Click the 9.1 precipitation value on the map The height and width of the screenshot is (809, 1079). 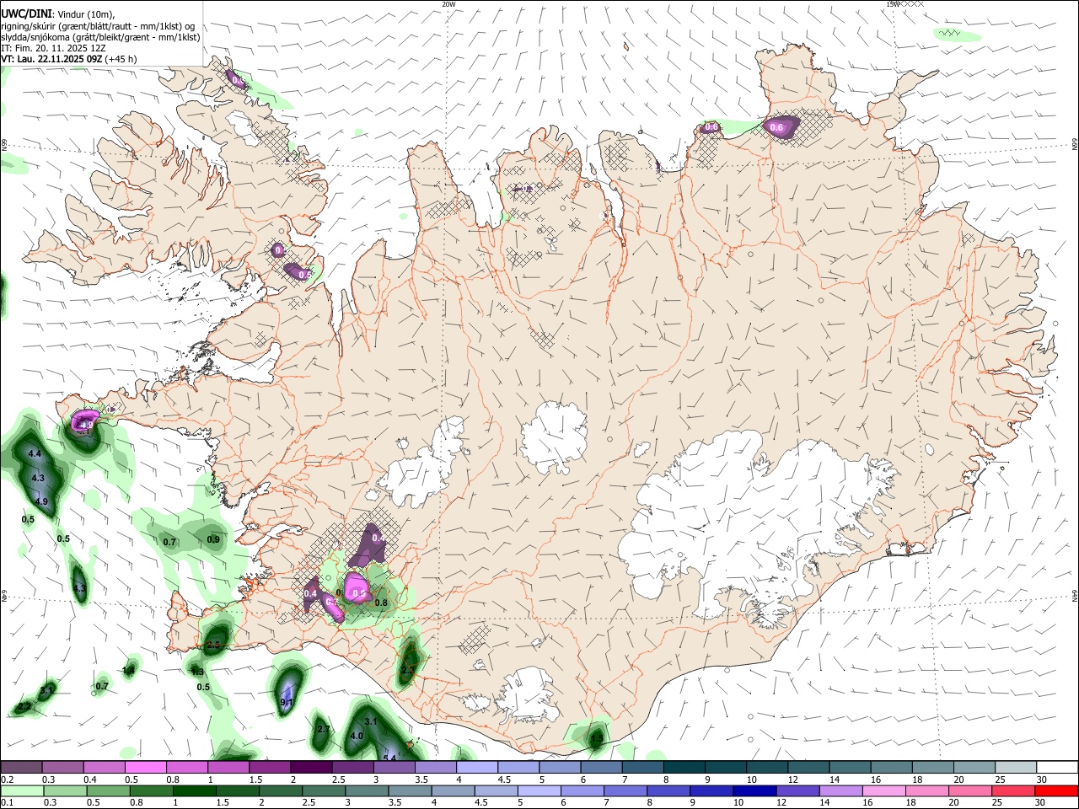point(286,702)
